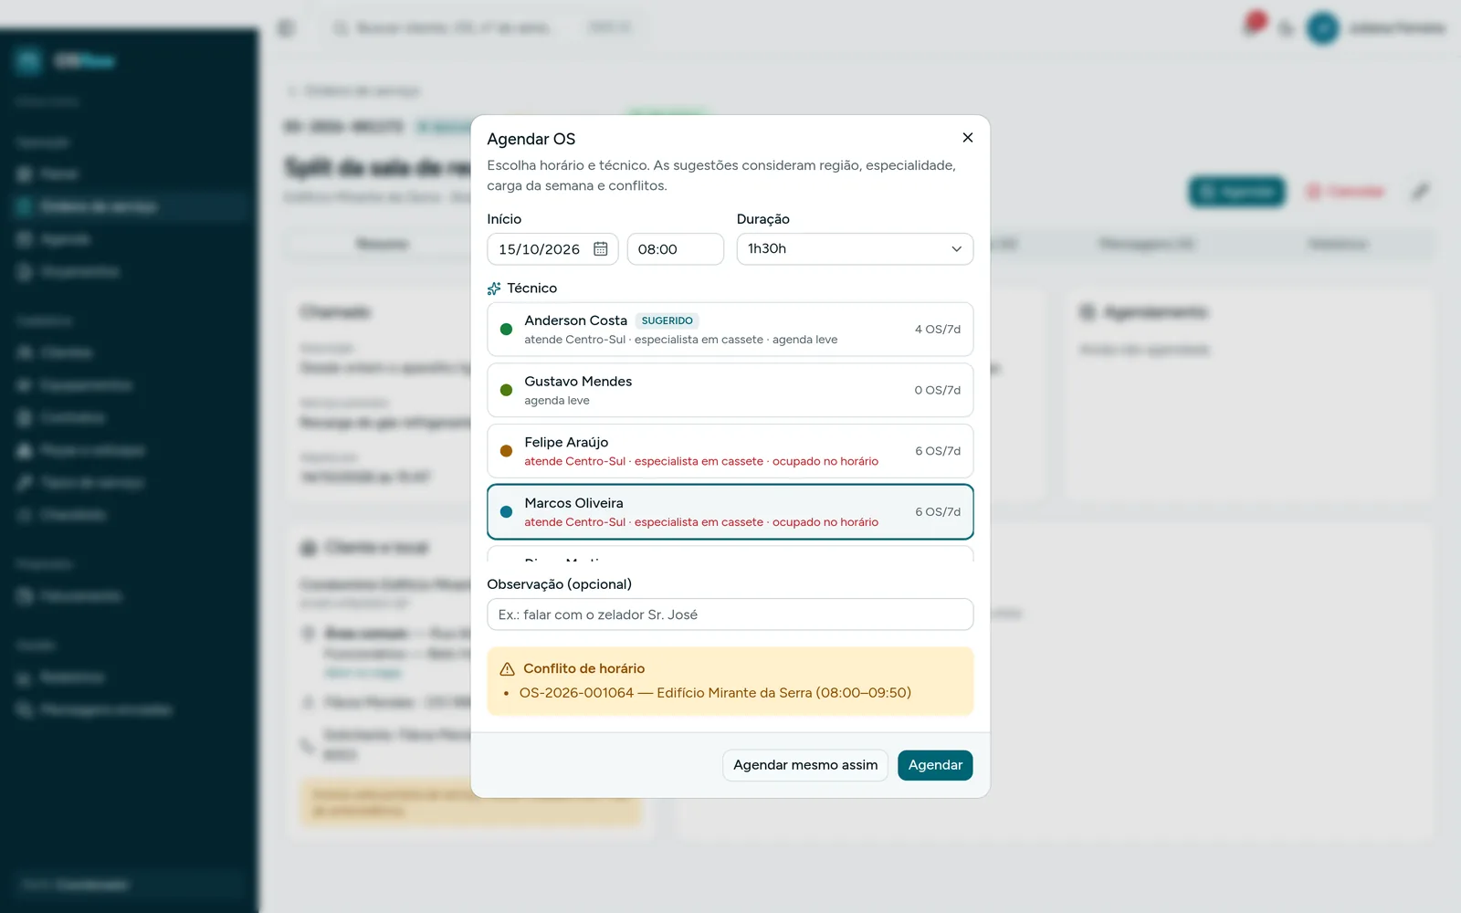Image resolution: width=1461 pixels, height=913 pixels.
Task: Select the Marcos Oliveira technician option
Action: (730, 512)
